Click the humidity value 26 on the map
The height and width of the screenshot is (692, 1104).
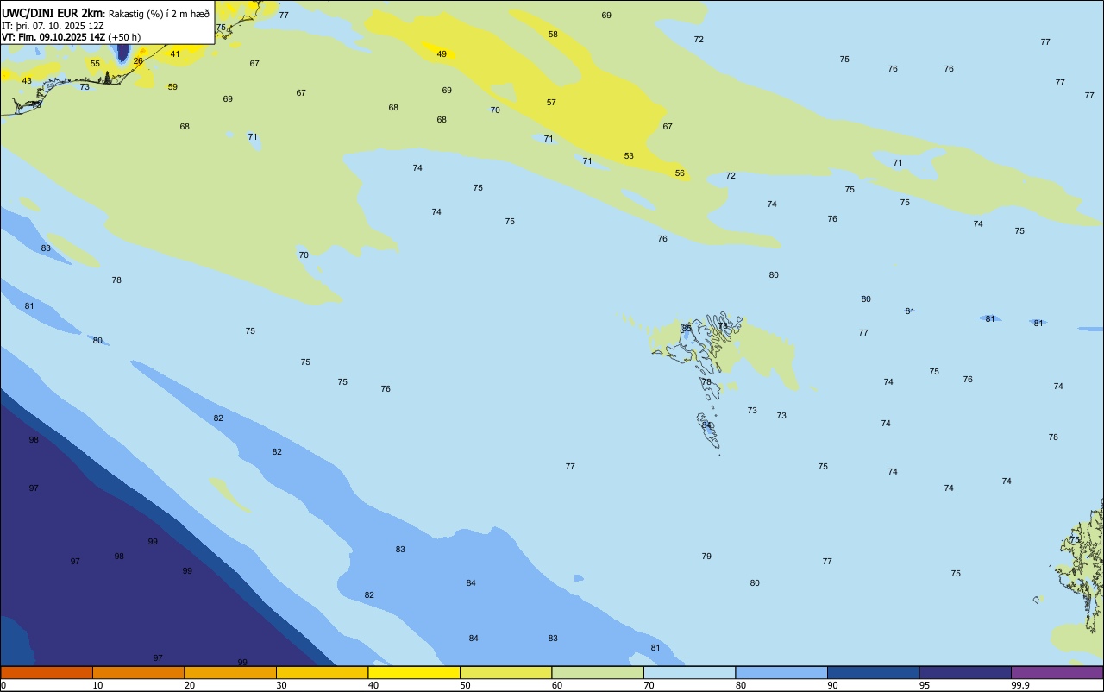pyautogui.click(x=138, y=61)
